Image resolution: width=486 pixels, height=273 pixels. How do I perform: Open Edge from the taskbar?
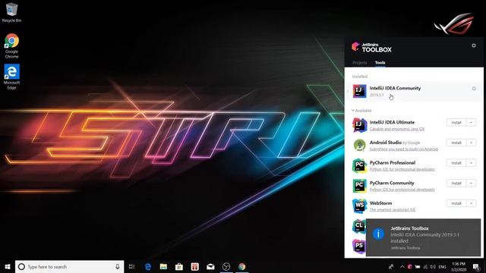click(148, 266)
